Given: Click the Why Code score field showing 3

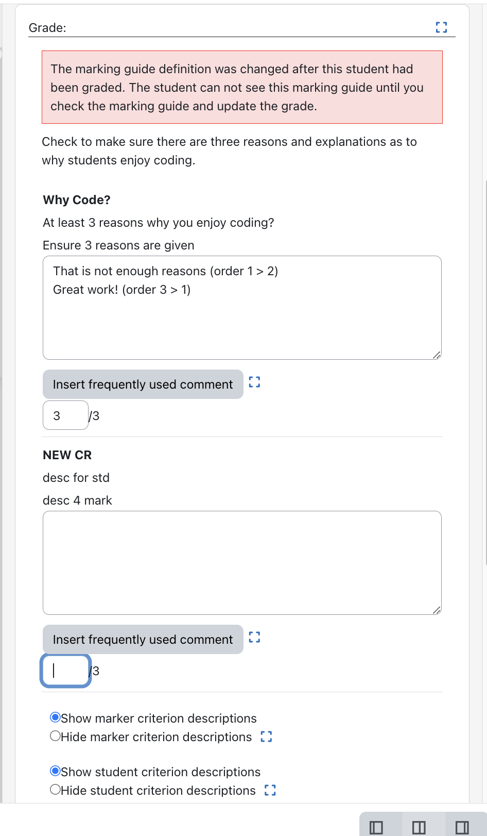Looking at the screenshot, I should tap(65, 415).
